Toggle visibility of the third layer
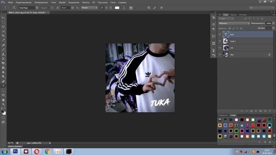The width and height of the screenshot is (276, 155). 220,48
